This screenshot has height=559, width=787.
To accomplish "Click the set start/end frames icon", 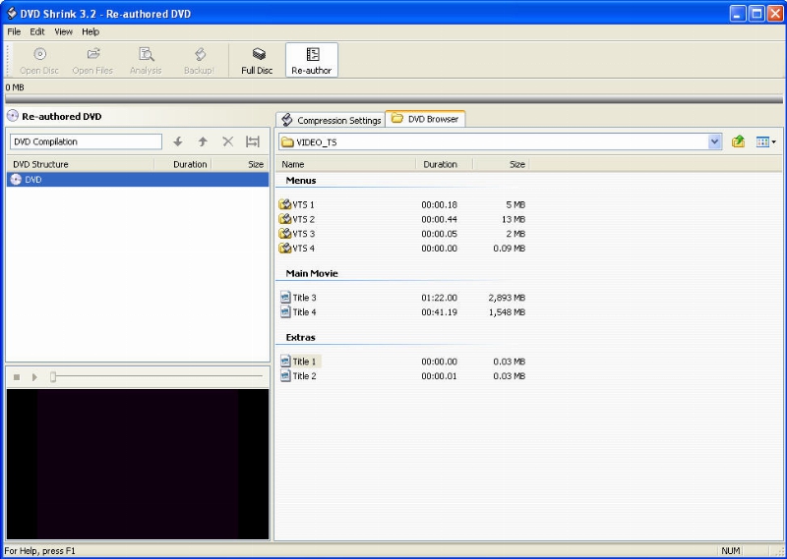I will [x=253, y=141].
